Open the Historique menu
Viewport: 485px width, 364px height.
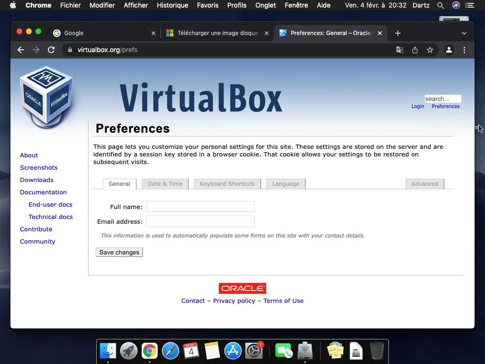(x=172, y=5)
